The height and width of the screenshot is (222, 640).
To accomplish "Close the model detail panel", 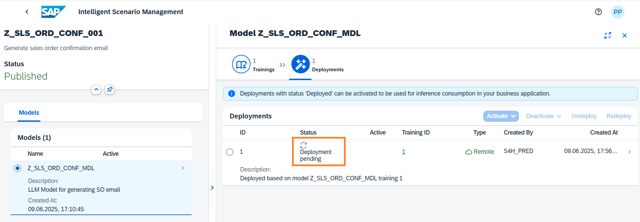I will tap(624, 35).
